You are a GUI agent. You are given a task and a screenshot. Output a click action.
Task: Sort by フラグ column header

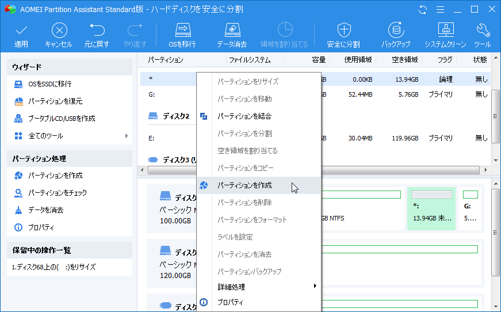[x=445, y=60]
